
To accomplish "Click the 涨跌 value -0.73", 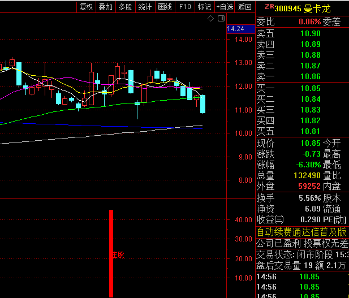I will tap(311, 154).
